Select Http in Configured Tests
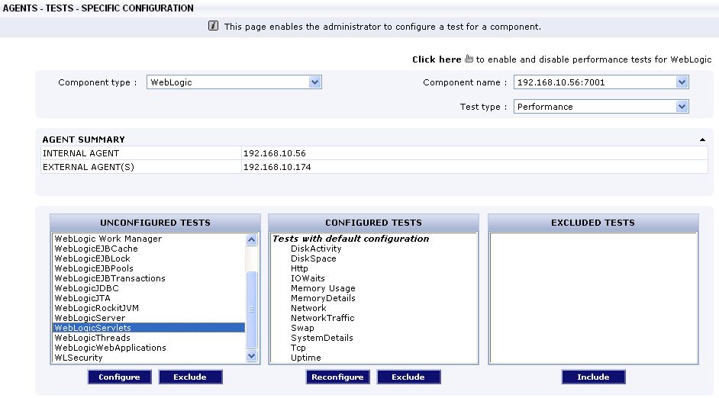Viewport: 719px width, 398px height. click(x=299, y=268)
